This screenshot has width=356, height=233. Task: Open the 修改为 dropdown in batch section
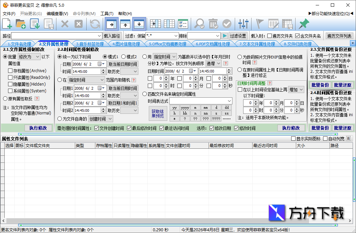pyautogui.click(x=29, y=57)
